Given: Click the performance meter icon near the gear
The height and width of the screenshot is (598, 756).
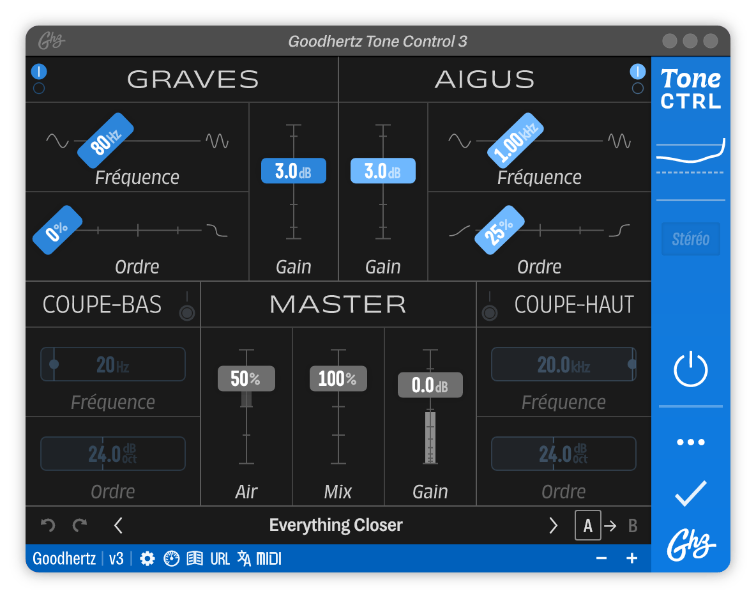Looking at the screenshot, I should pos(170,558).
